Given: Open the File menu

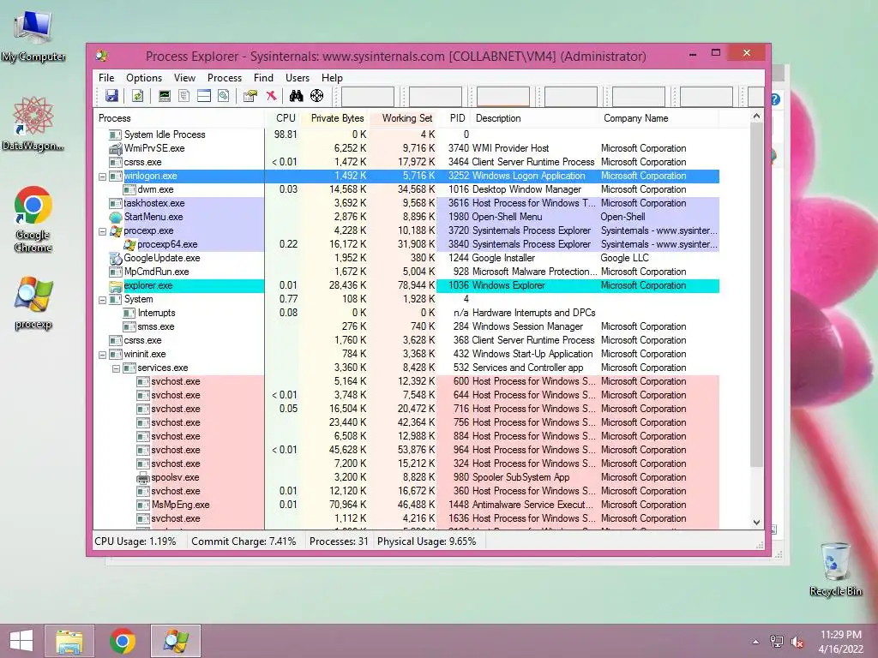Looking at the screenshot, I should click(106, 78).
